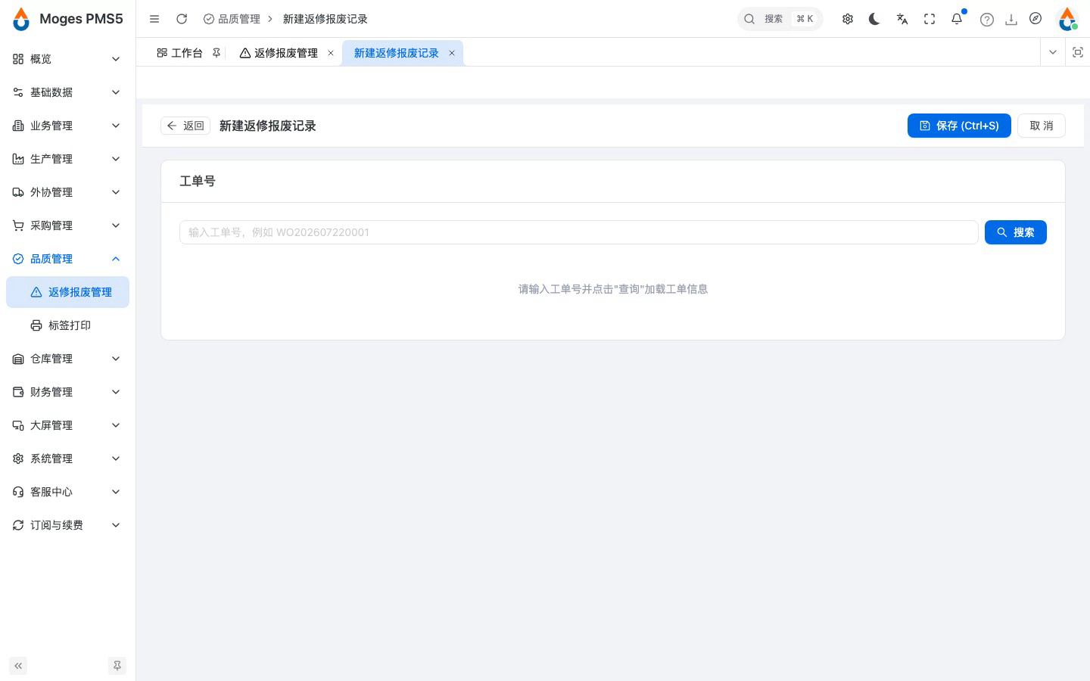The image size is (1090, 681).
Task: Switch to dark mode moon icon
Action: (875, 19)
